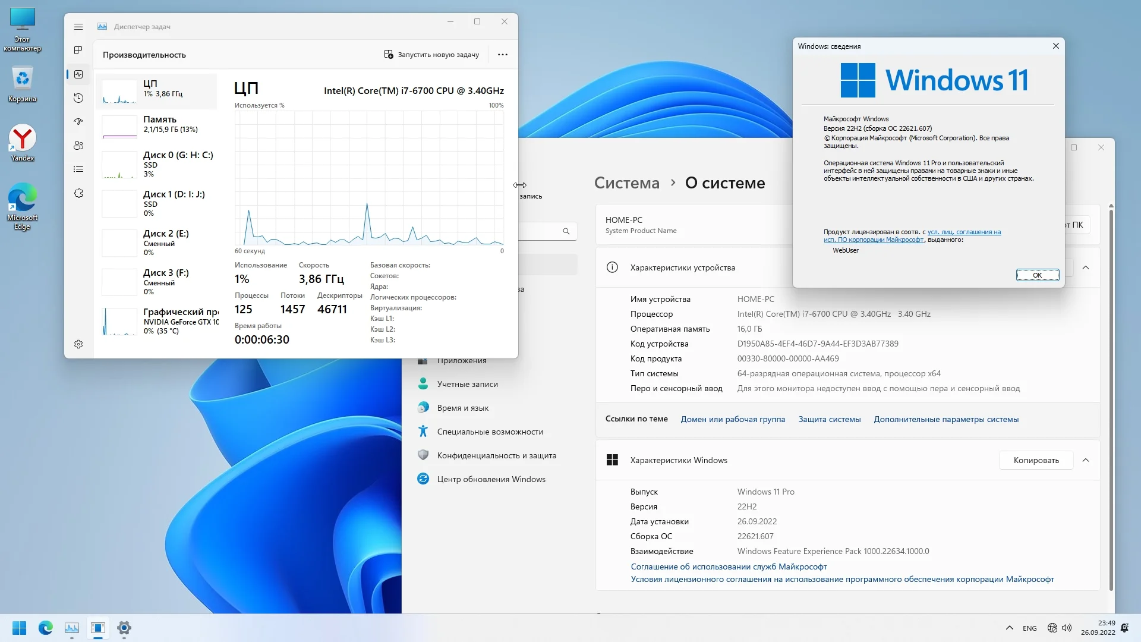Open Processes page in Task Manager sidebar
Screen dimensions: 1141x642
click(x=78, y=51)
